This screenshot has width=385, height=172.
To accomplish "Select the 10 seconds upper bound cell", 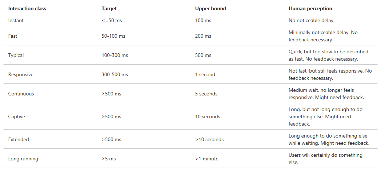I will point(208,116).
